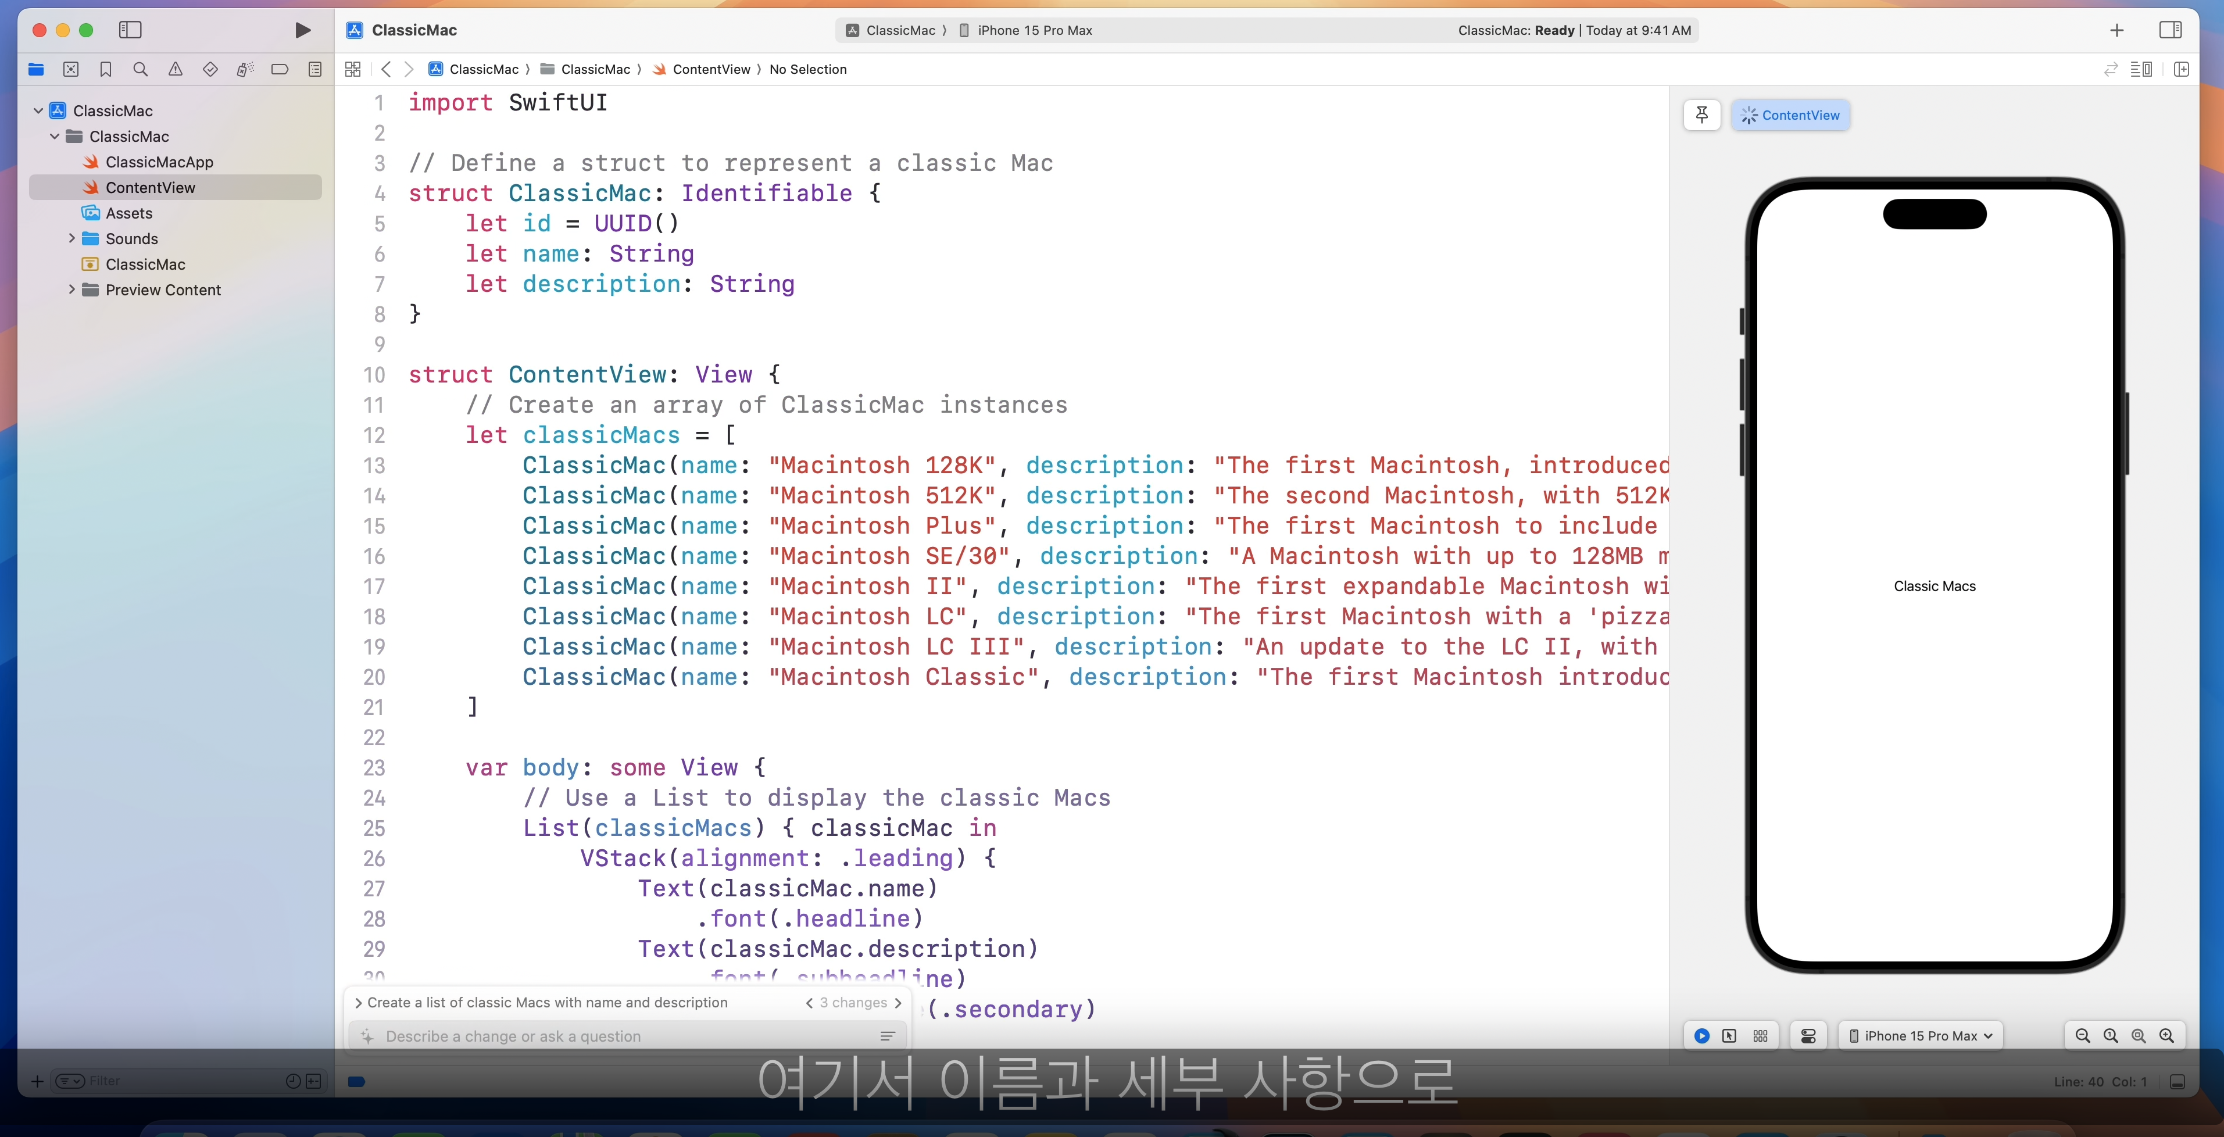Viewport: 2224px width, 1137px height.
Task: Open the editor options menu
Action: 2142,69
